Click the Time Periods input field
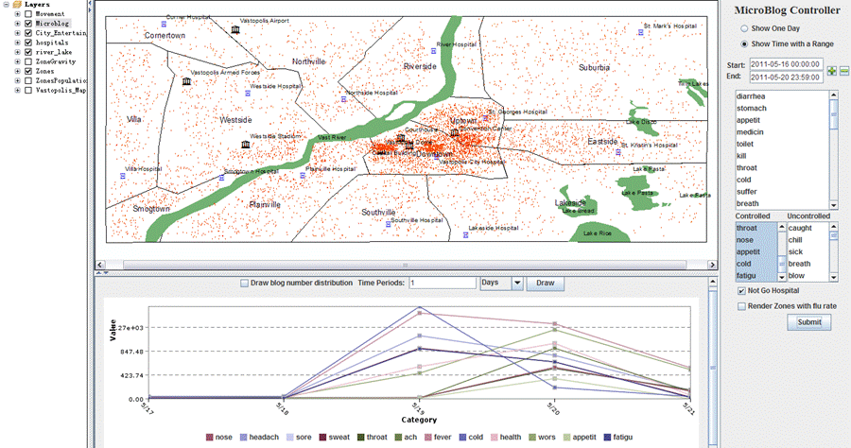The image size is (851, 448). coord(443,284)
